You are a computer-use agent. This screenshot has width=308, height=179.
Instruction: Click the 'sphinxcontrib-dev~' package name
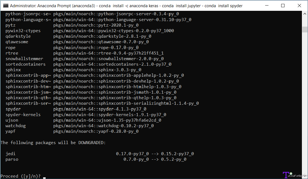pos(28,81)
